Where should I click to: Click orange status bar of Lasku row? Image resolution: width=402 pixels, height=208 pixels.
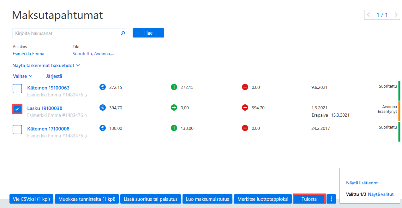coord(399,111)
